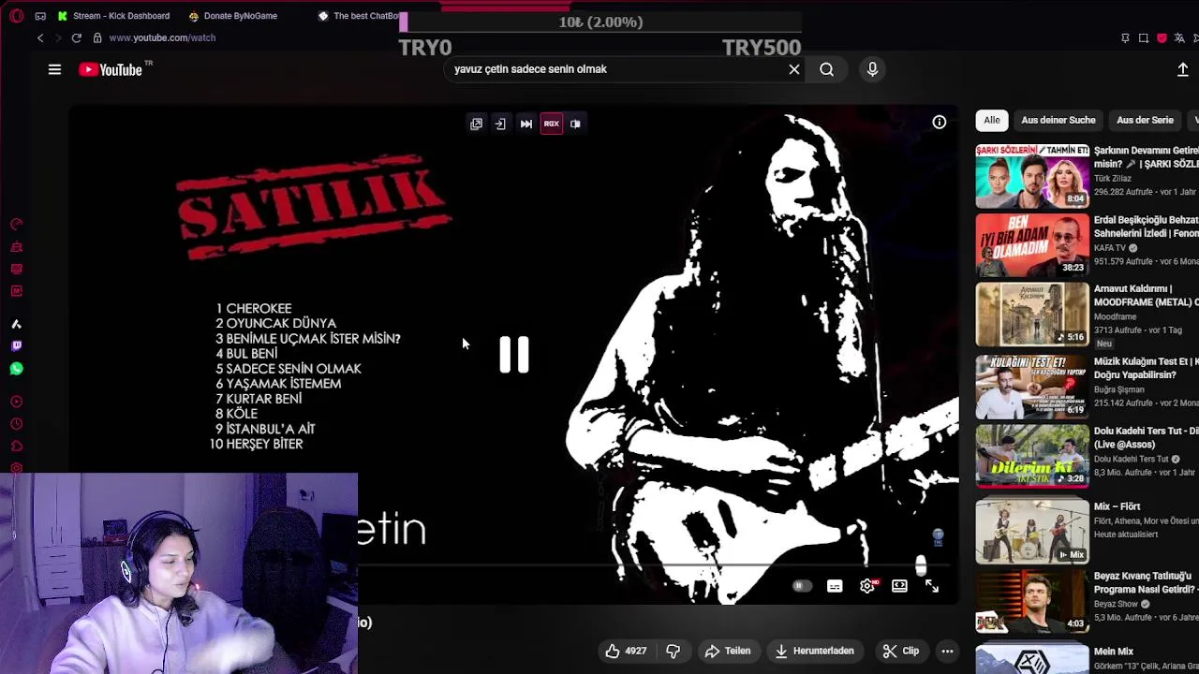Open the KAFA TV video thumbnail
This screenshot has height=674, width=1199.
[1032, 245]
